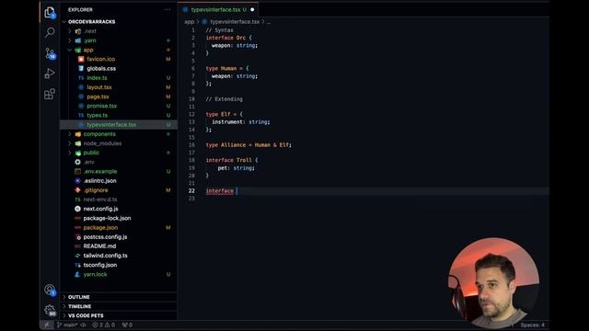This screenshot has width=589, height=331.
Task: Click the ports forwarded status item
Action: pos(127,325)
